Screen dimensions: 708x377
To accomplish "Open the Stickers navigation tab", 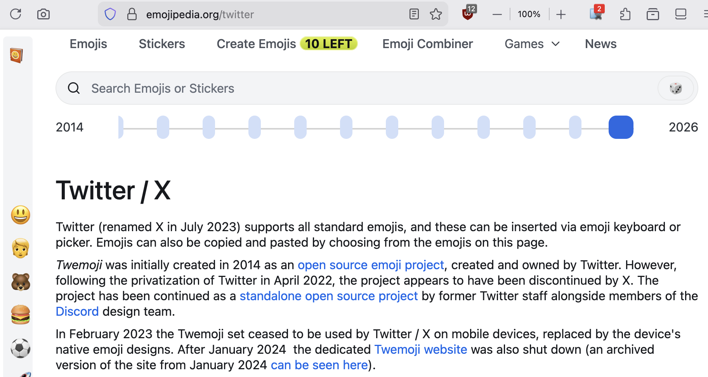I will tap(162, 44).
